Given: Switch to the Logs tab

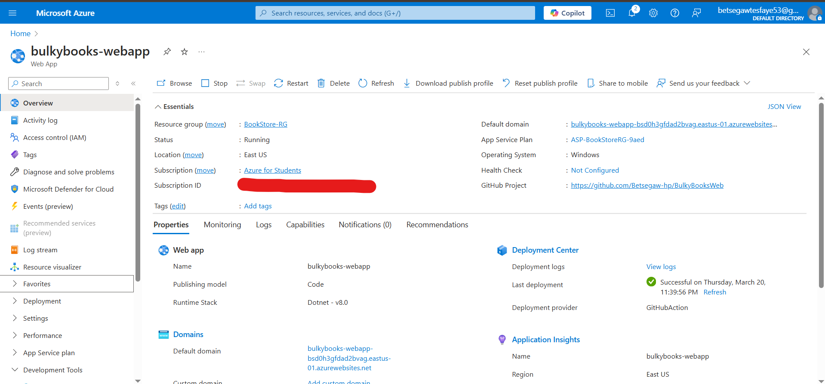Looking at the screenshot, I should (x=264, y=225).
